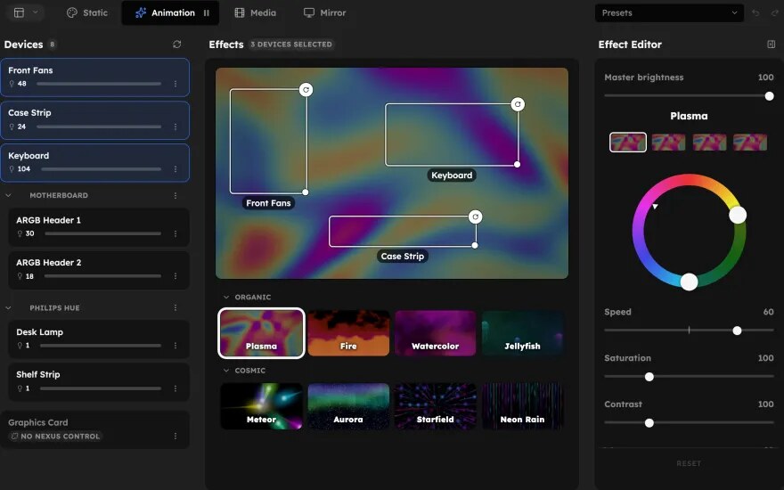The image size is (784, 490).
Task: Click the redo arrow icon
Action: pos(775,12)
